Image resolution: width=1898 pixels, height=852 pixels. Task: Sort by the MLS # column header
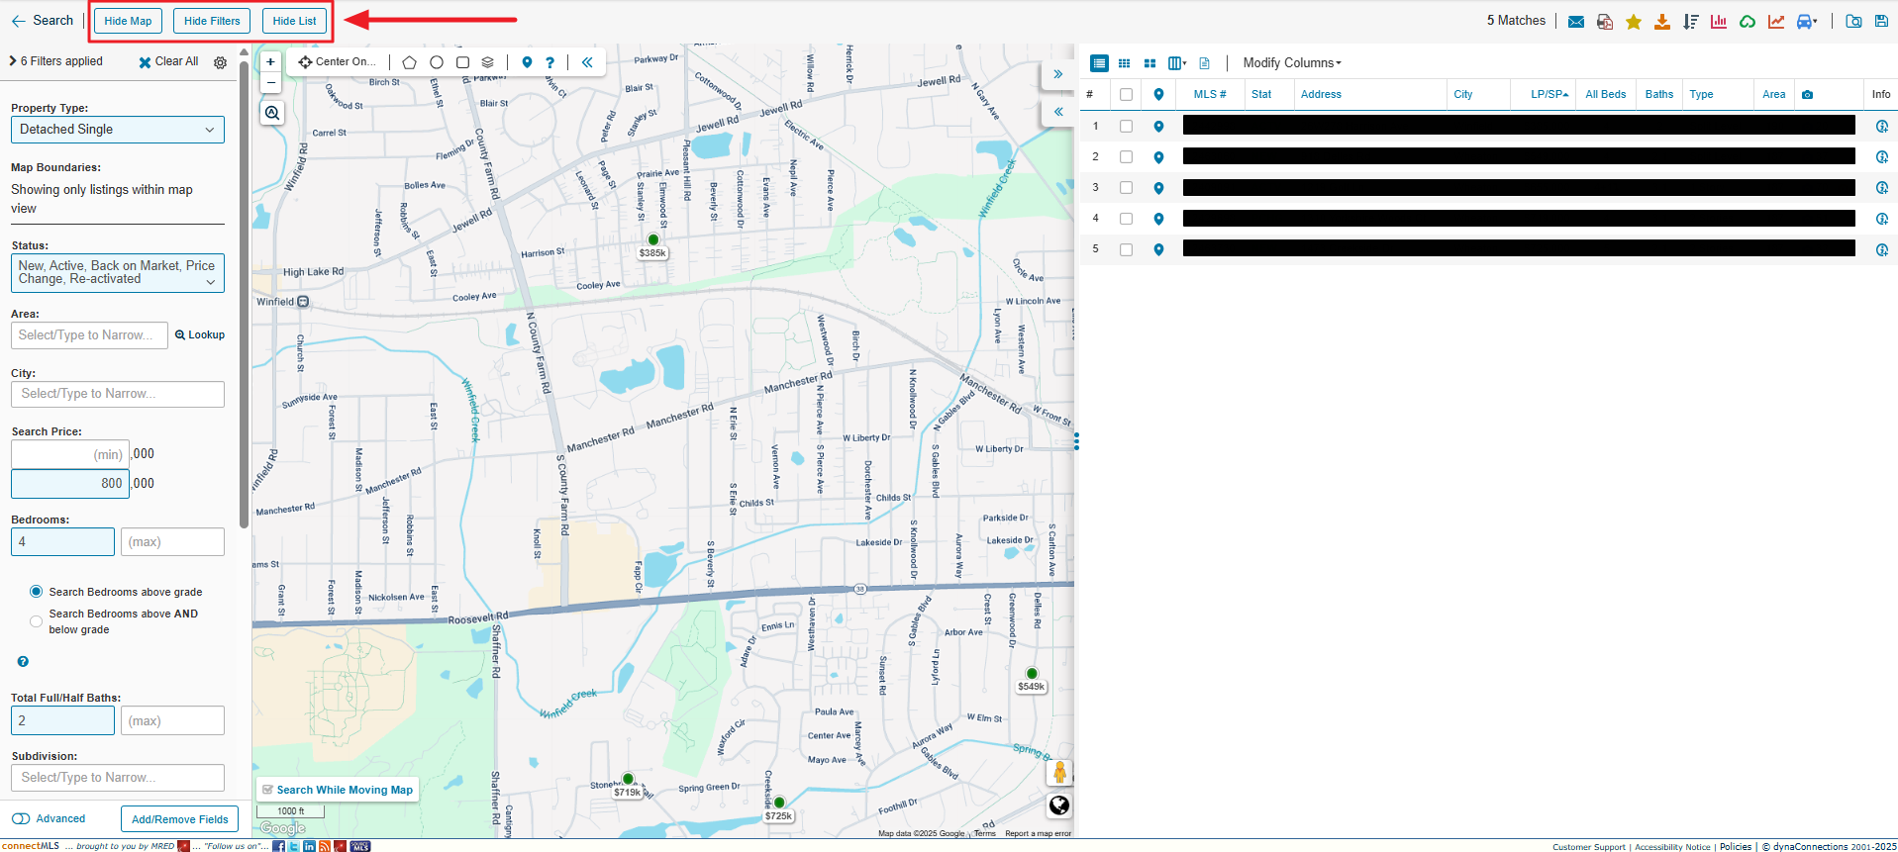(x=1210, y=95)
